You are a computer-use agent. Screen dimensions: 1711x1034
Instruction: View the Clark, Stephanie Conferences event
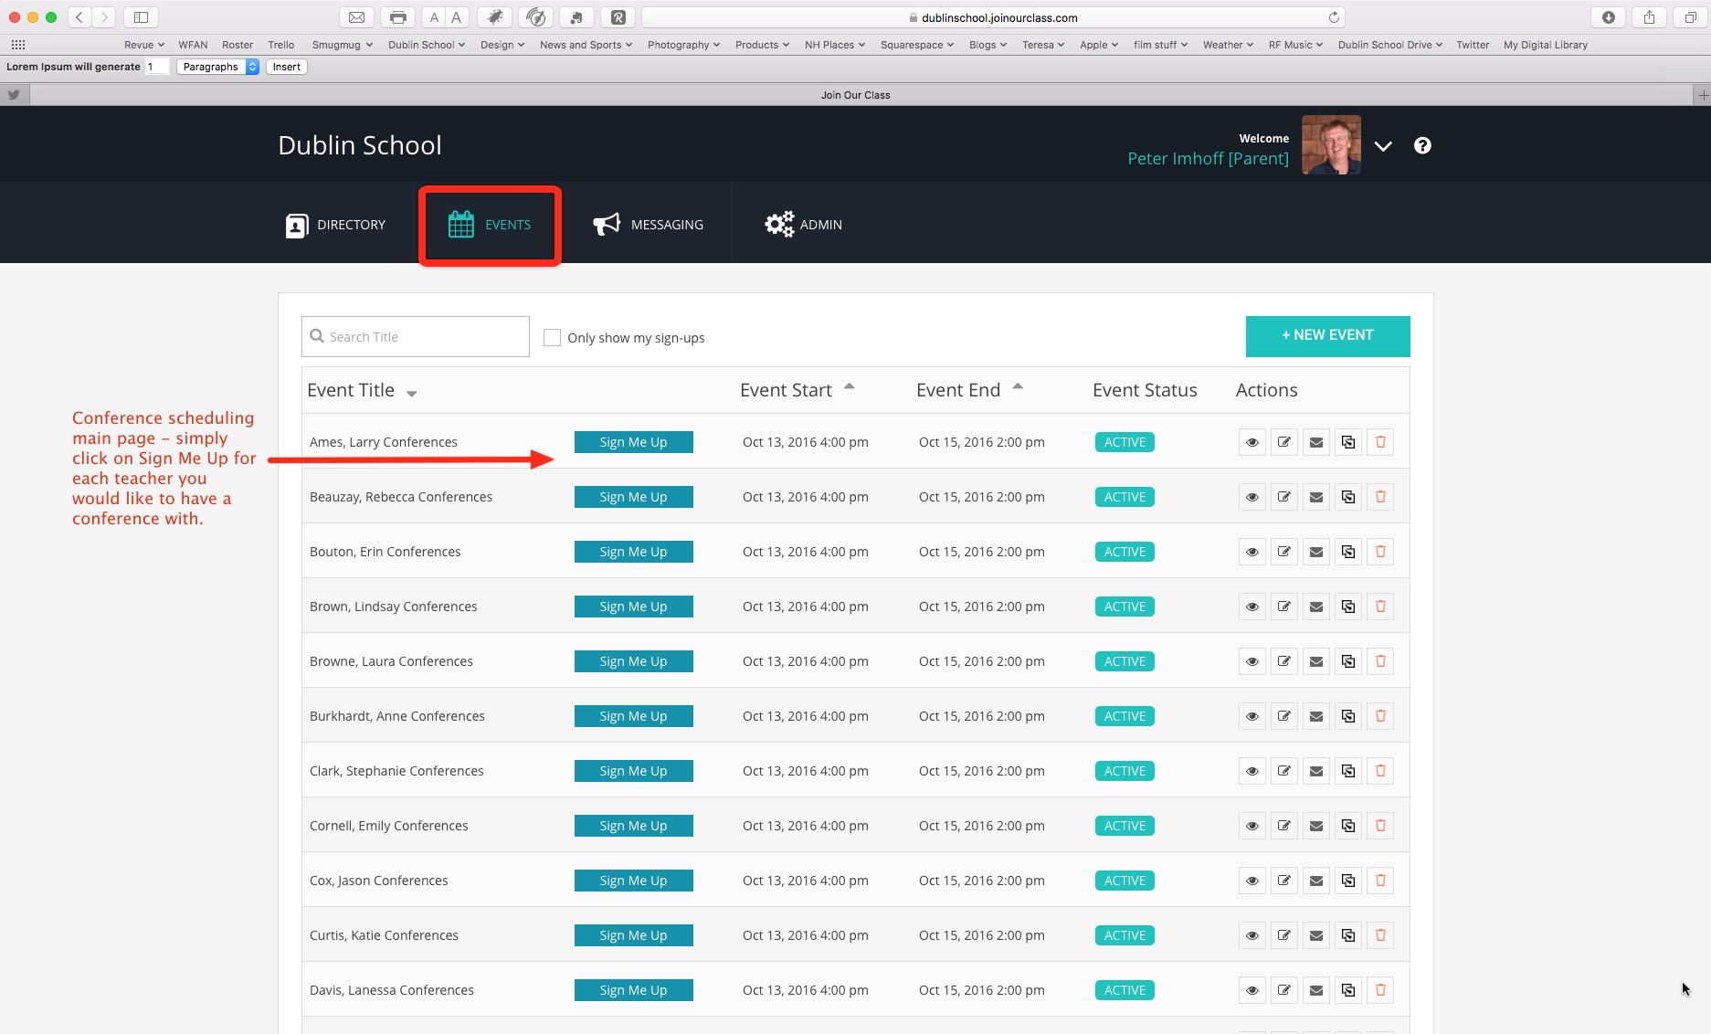(x=1252, y=771)
